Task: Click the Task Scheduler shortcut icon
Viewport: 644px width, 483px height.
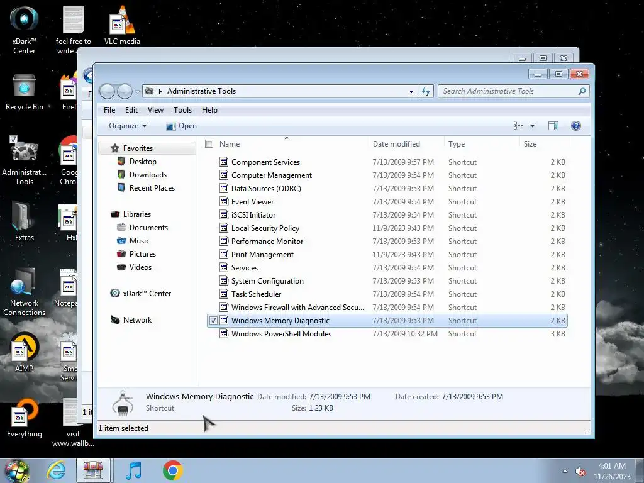Action: tap(224, 294)
